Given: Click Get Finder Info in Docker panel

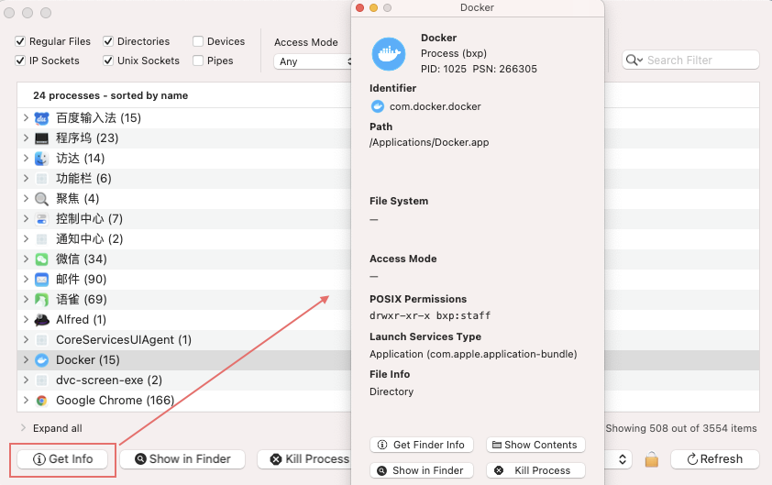Looking at the screenshot, I should point(422,445).
